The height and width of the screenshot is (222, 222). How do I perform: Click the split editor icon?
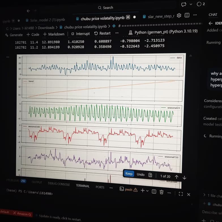(187, 15)
